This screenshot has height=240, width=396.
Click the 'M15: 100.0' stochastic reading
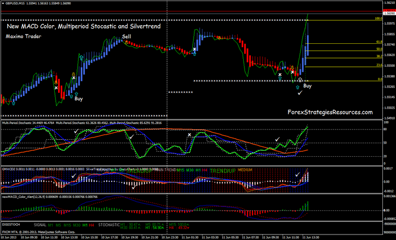point(179,224)
